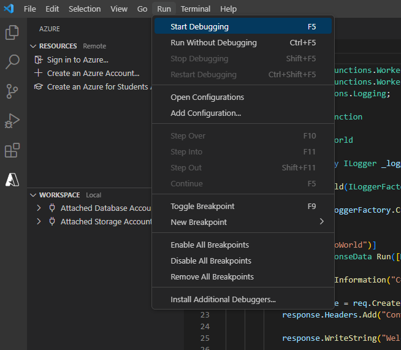
Task: Open the Extensions view icon
Action: (12, 150)
